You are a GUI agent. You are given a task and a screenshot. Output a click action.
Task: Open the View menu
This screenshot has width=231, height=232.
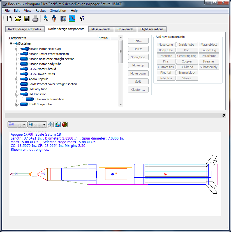27,11
